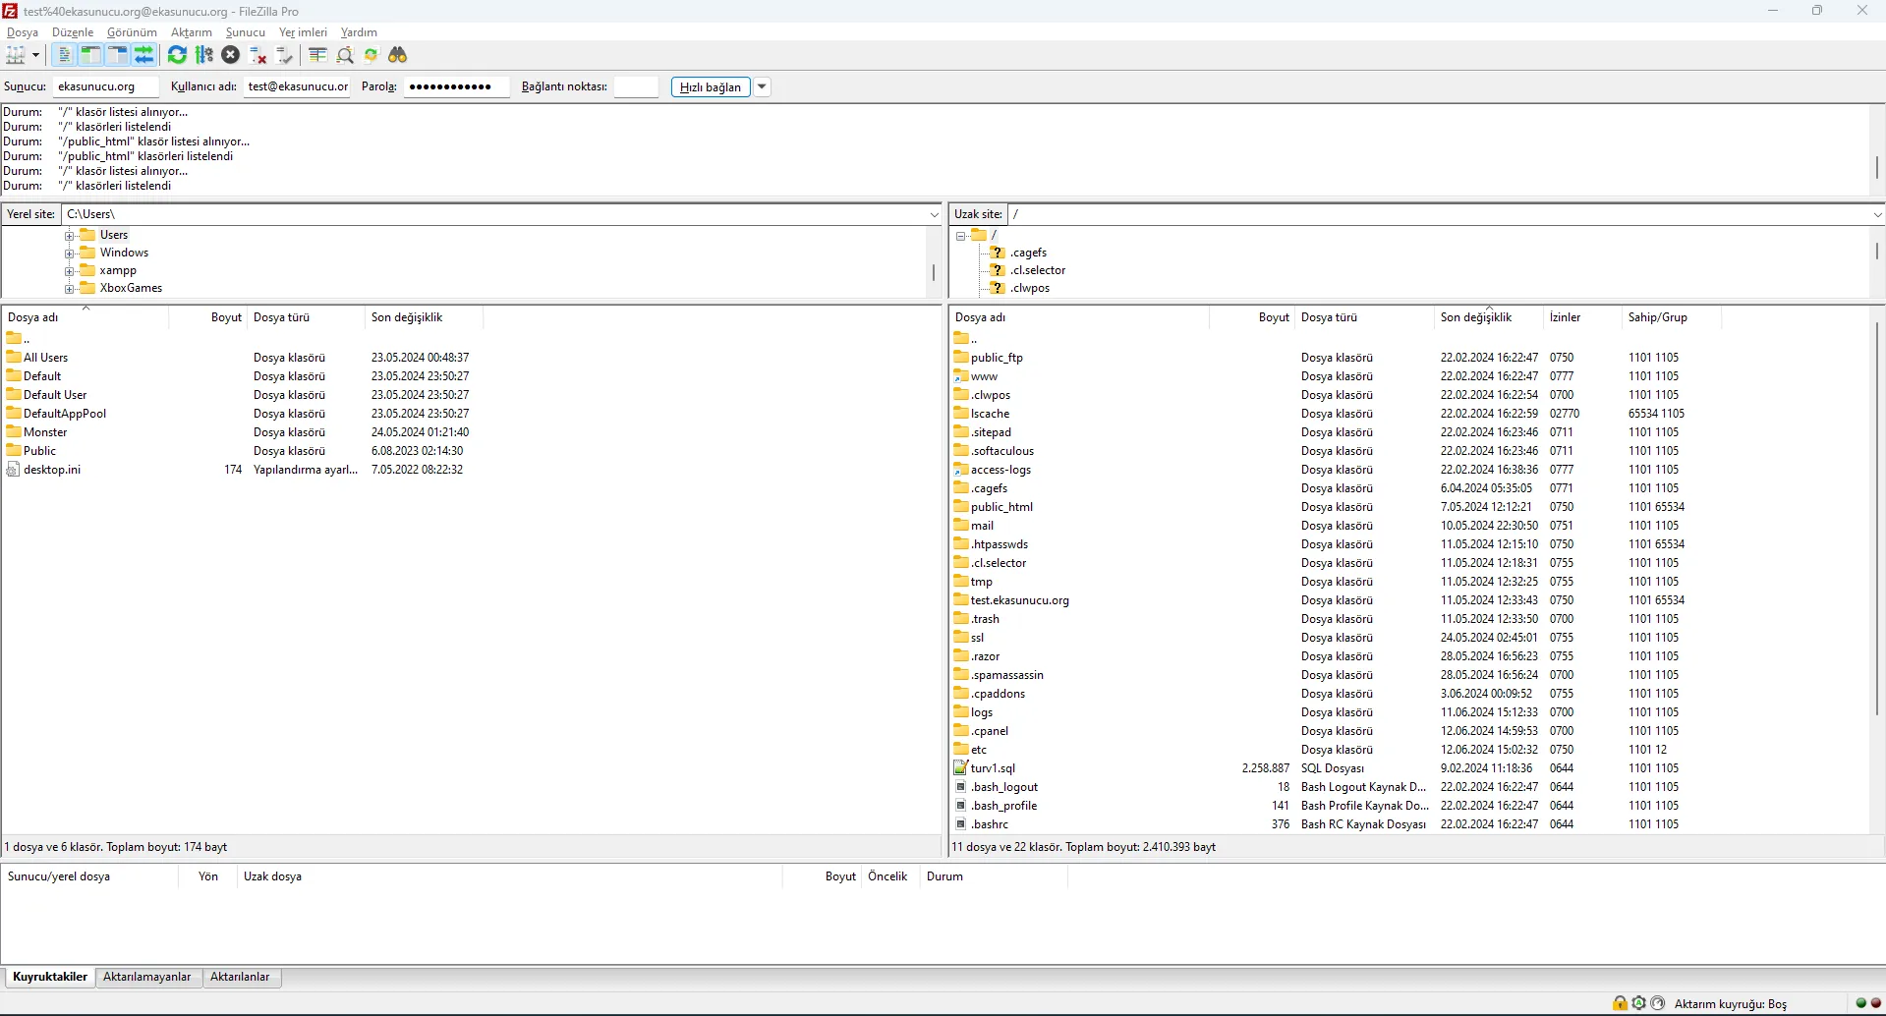
Task: Open the Yerel site path dropdown
Action: [934, 214]
